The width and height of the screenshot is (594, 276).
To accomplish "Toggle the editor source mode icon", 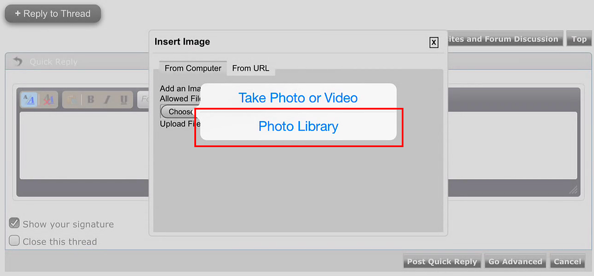I will [x=29, y=99].
